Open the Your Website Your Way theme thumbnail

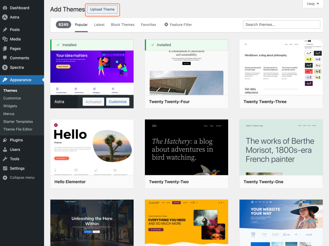tap(281, 223)
